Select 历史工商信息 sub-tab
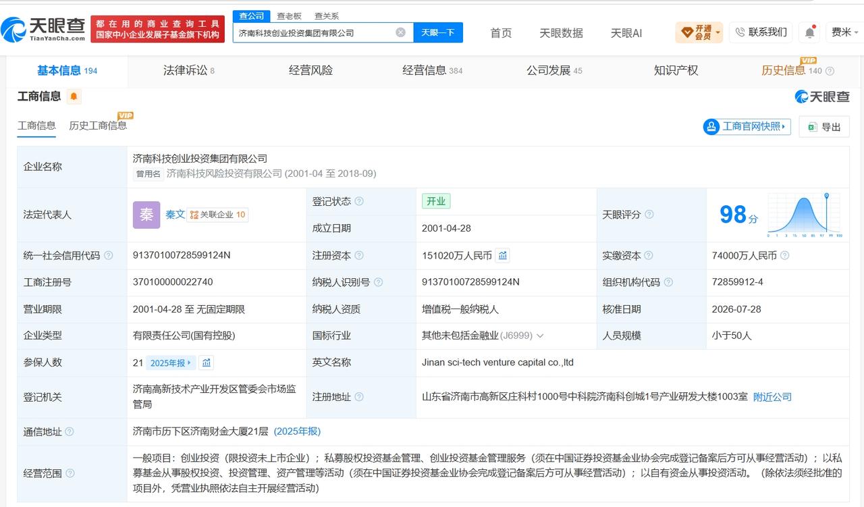864x507 pixels. 98,126
